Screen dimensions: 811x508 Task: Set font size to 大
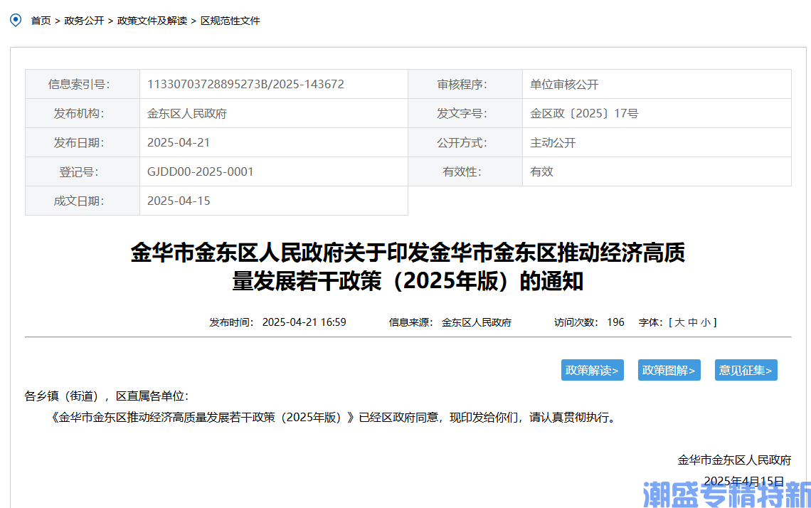point(679,322)
